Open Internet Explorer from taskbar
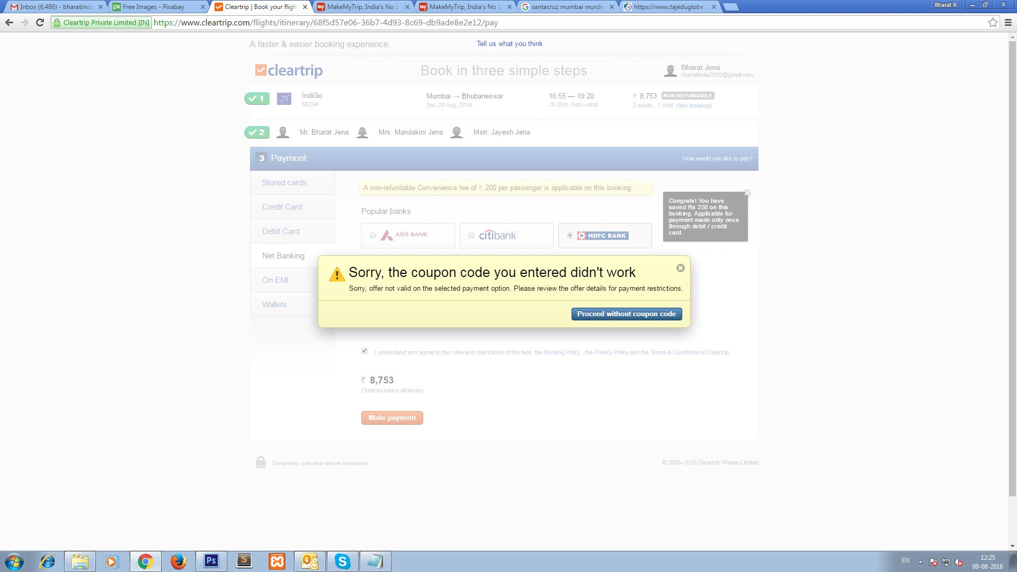Viewport: 1017px width, 572px height. [48, 561]
